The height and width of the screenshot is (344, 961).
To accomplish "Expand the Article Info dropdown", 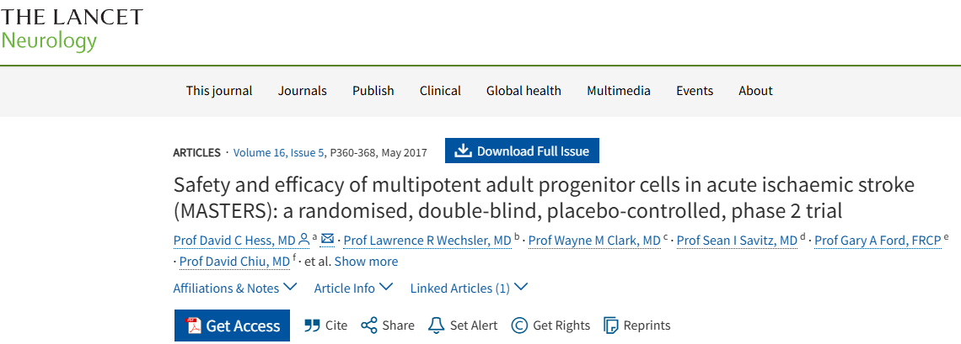I will (x=354, y=288).
